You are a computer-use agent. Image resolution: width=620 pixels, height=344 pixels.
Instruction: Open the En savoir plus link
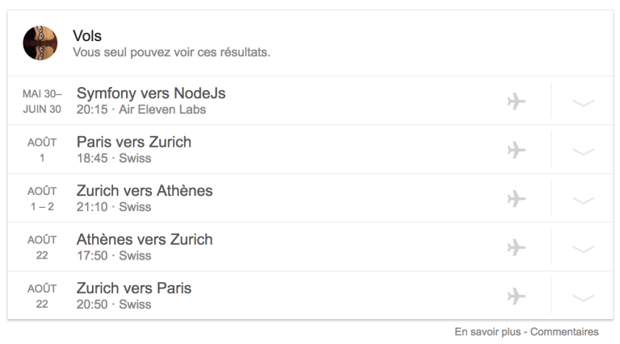(x=484, y=332)
